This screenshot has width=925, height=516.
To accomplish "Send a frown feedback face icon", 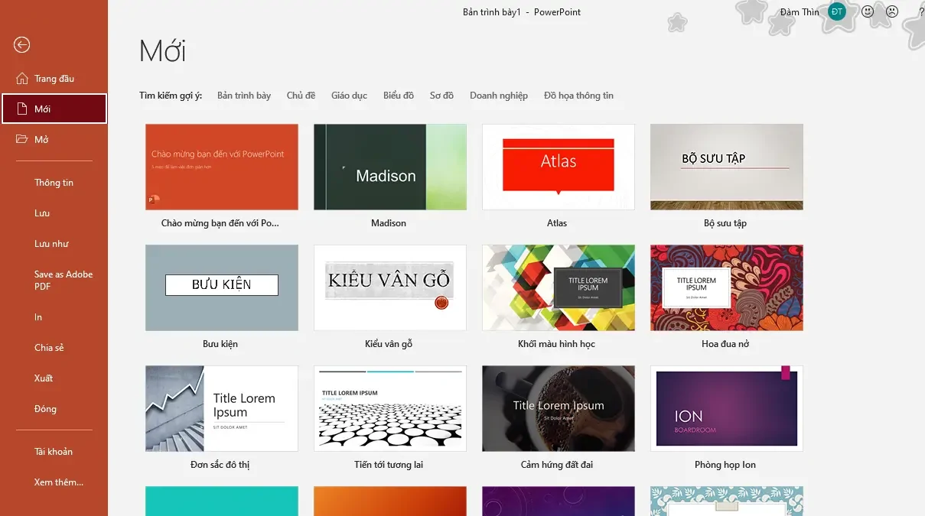I will point(892,11).
